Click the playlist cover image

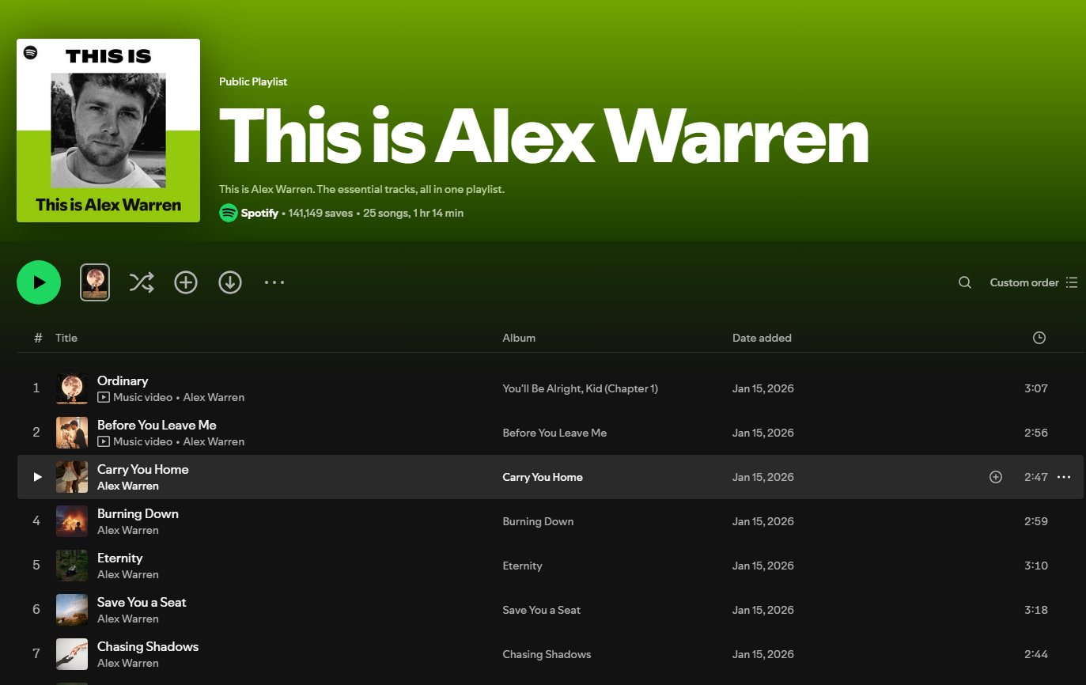(108, 131)
